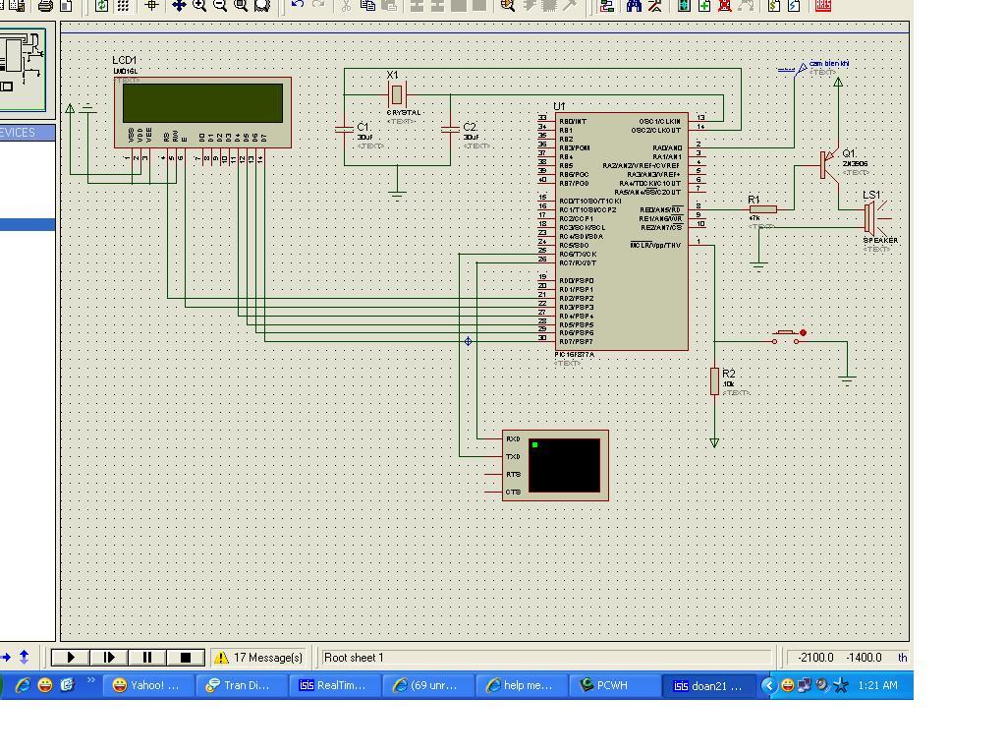This screenshot has width=1006, height=755.
Task: Click the zoom in magnifier icon
Action: coord(199,5)
